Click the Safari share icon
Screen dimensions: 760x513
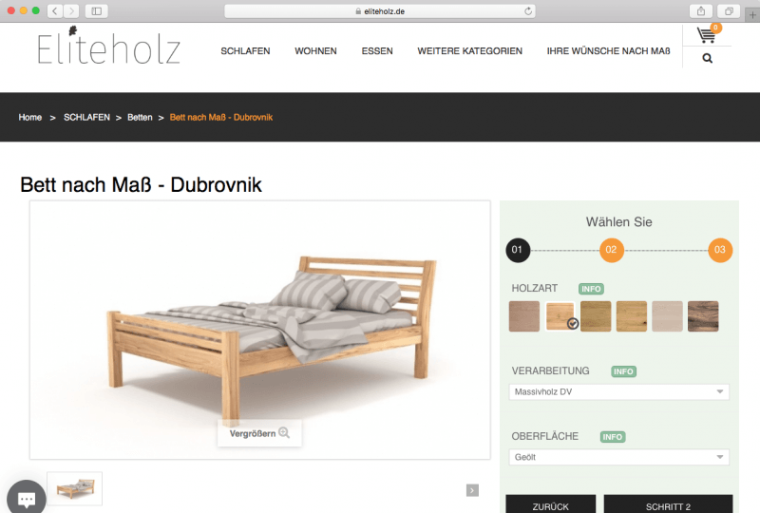pyautogui.click(x=701, y=11)
